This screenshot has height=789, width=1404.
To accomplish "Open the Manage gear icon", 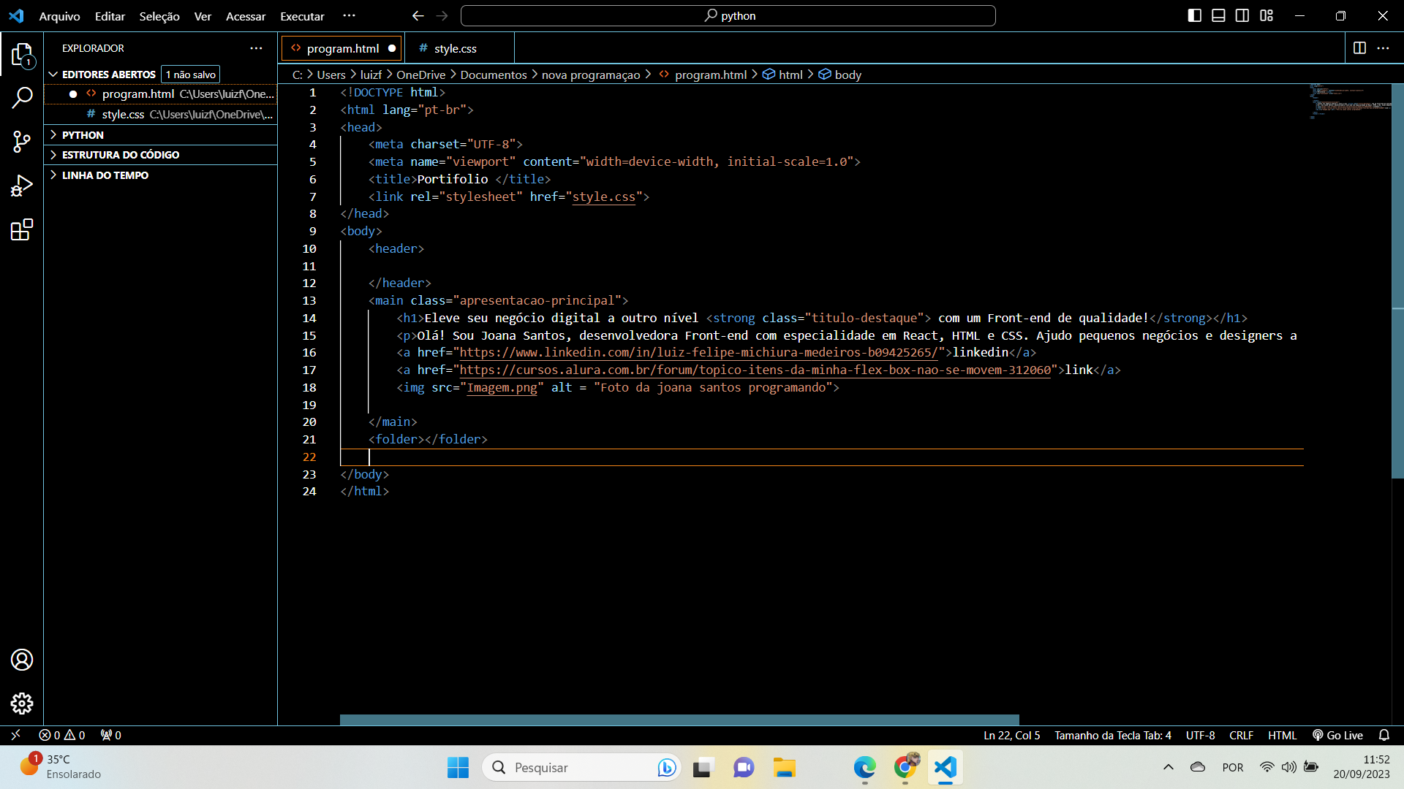I will point(22,704).
